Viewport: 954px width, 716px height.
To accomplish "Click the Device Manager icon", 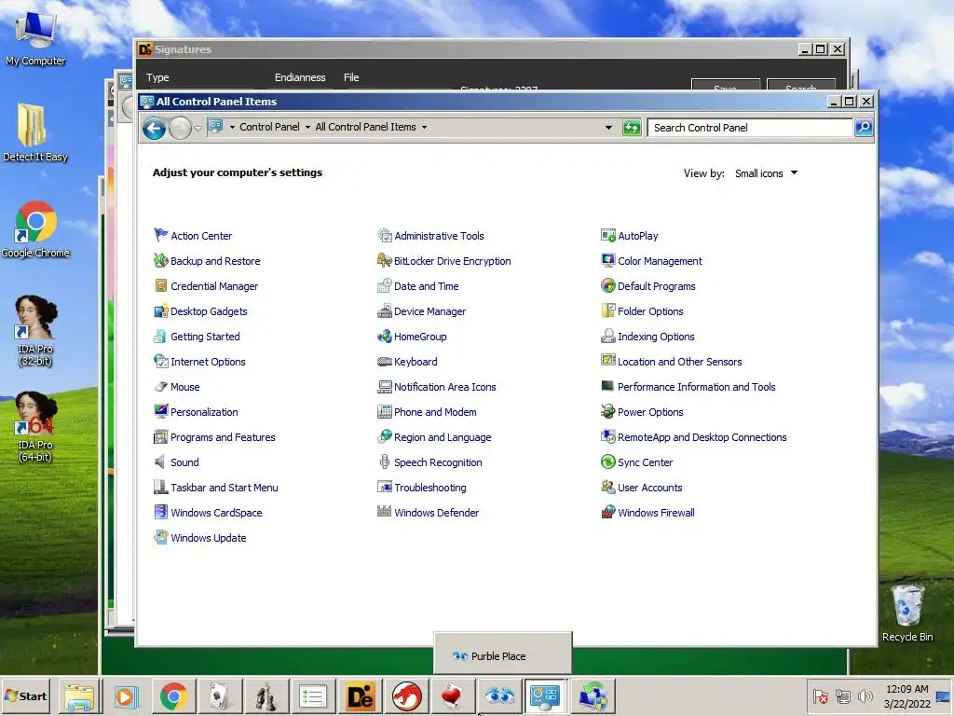I will pyautogui.click(x=384, y=311).
